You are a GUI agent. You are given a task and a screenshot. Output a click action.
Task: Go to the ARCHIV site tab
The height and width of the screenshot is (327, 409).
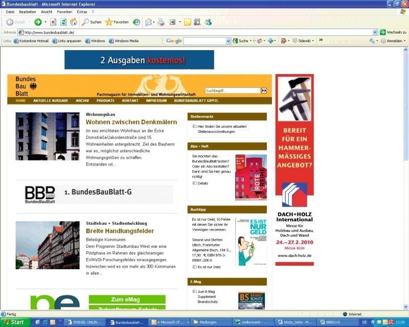[82, 101]
